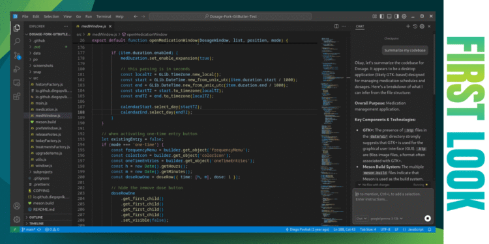Close the medWindow.js tab

(x=110, y=27)
